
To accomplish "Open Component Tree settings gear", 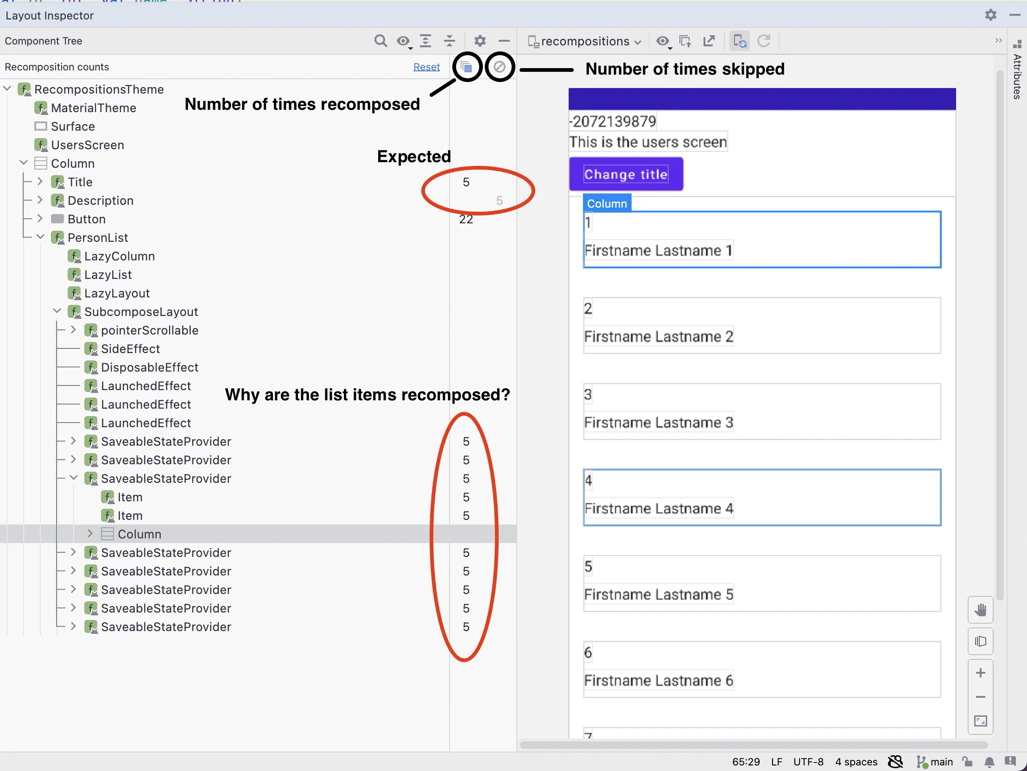I will [x=480, y=41].
